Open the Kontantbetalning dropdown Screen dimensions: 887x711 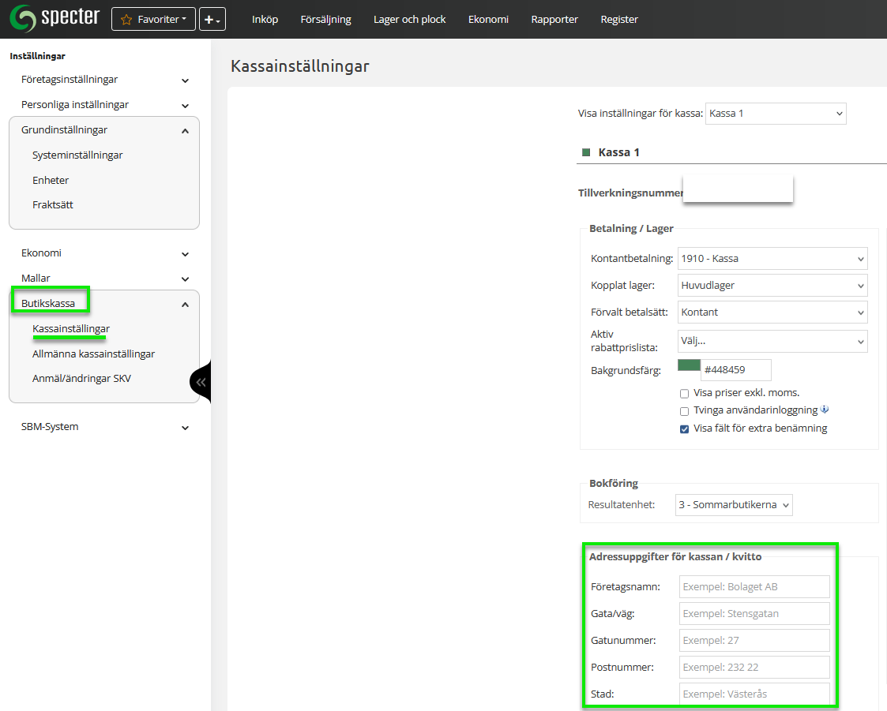[x=772, y=258]
